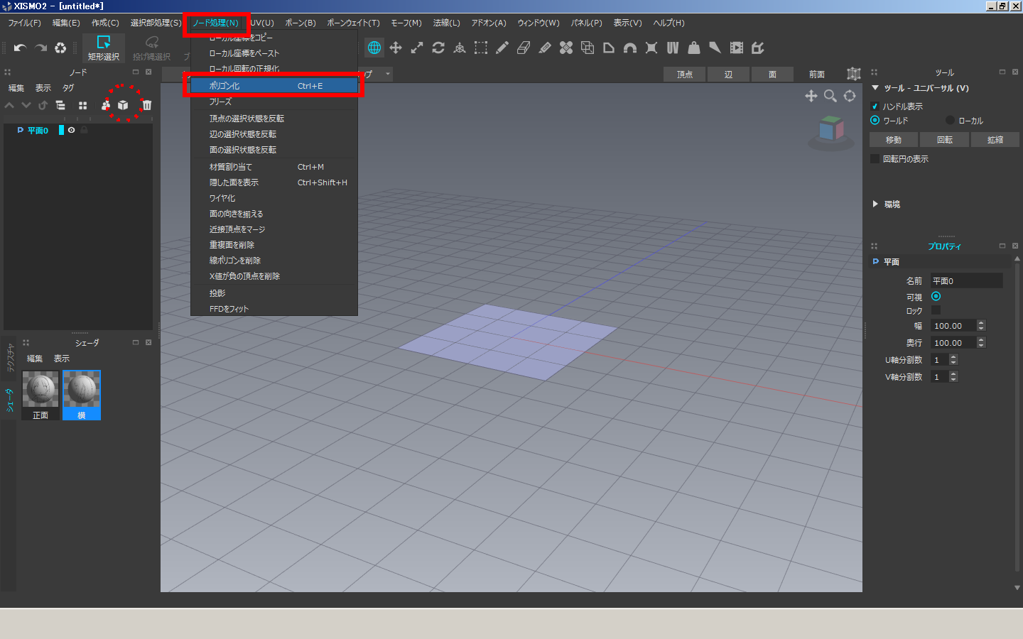The image size is (1023, 639).
Task: Activate the globe universal tool icon
Action: click(374, 48)
